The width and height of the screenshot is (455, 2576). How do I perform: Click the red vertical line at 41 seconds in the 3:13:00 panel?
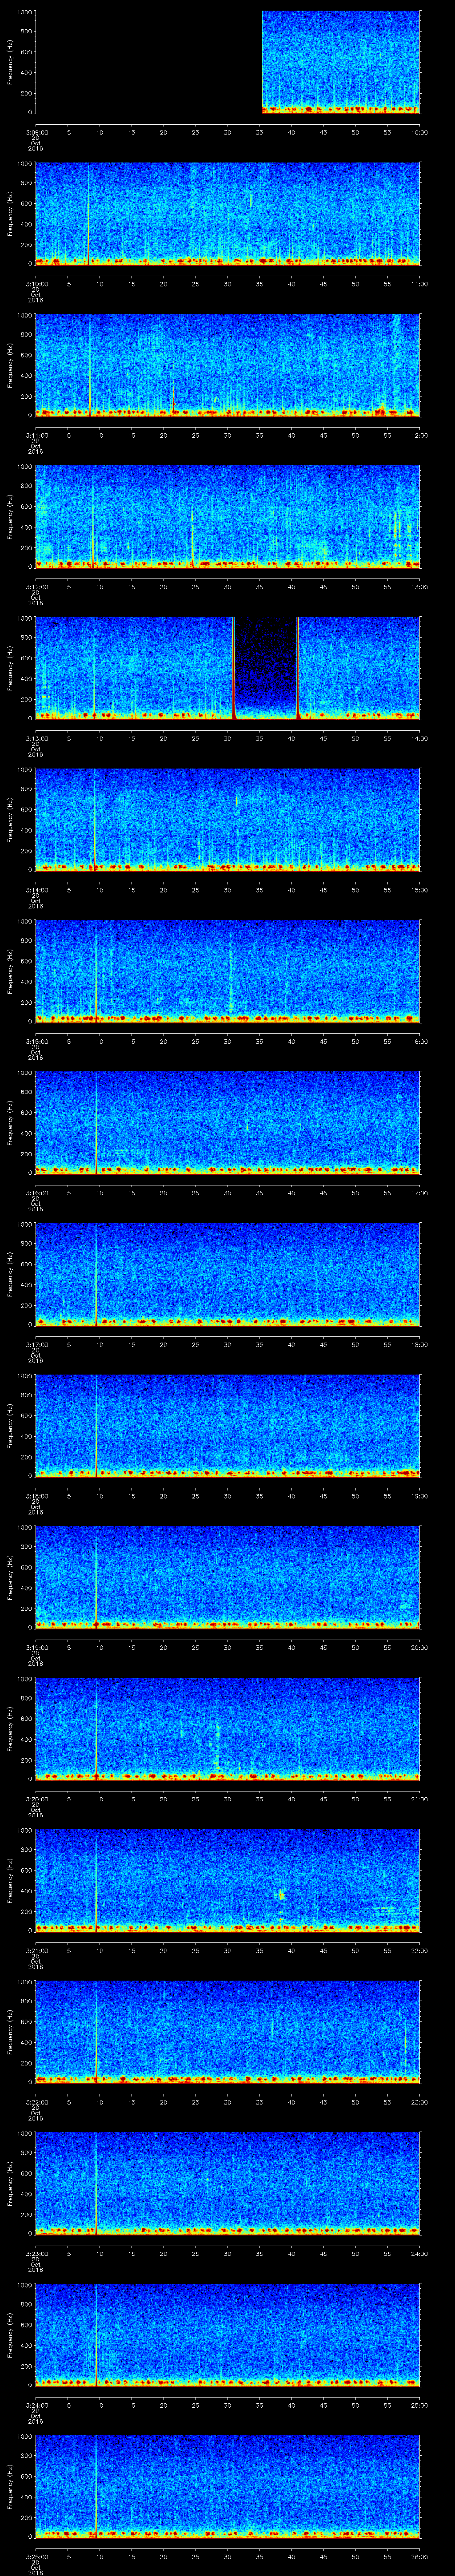pyautogui.click(x=297, y=668)
